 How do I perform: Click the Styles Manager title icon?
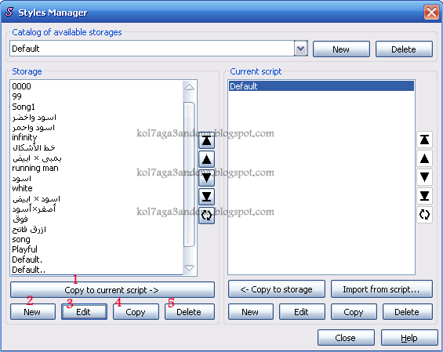(9, 12)
